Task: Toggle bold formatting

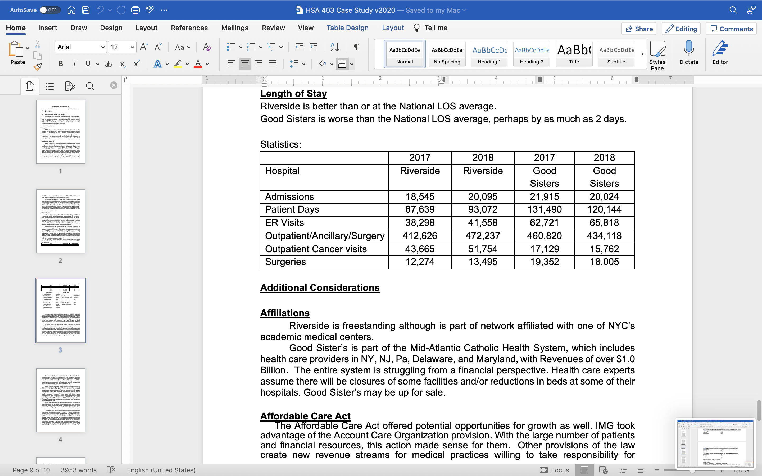Action: pos(61,64)
